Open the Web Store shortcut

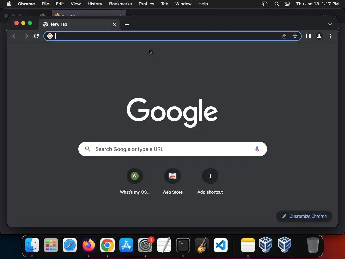click(172, 181)
